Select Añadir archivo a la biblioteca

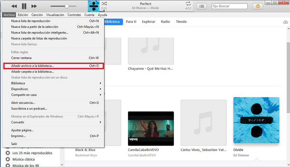53,66
